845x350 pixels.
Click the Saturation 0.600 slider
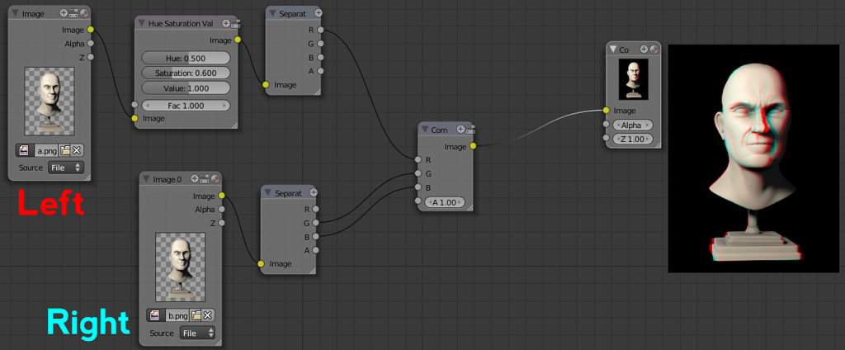click(x=186, y=73)
